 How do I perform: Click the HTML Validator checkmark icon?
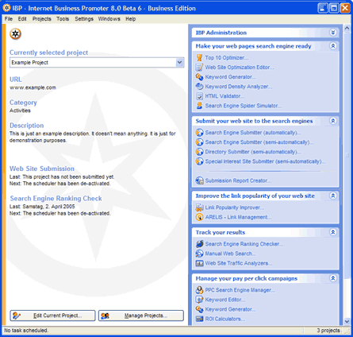pyautogui.click(x=199, y=96)
